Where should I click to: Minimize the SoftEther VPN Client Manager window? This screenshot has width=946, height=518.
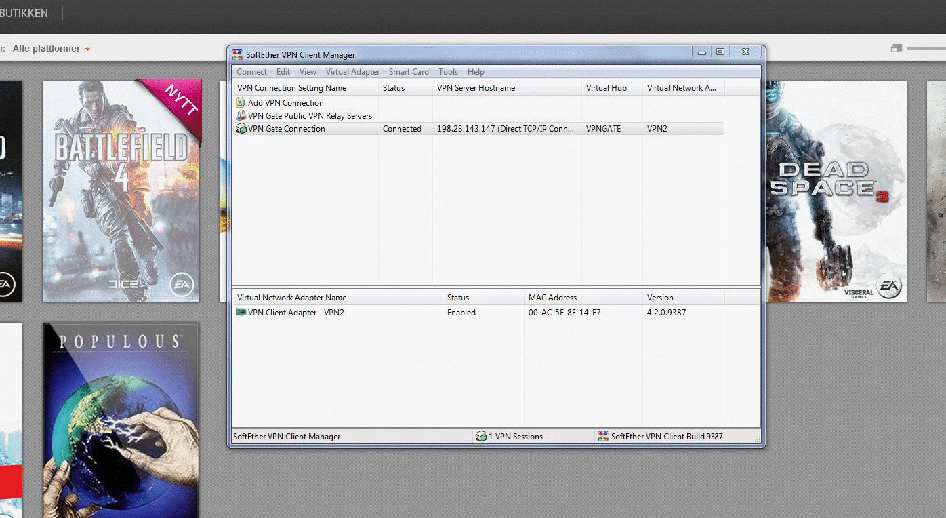coord(702,52)
